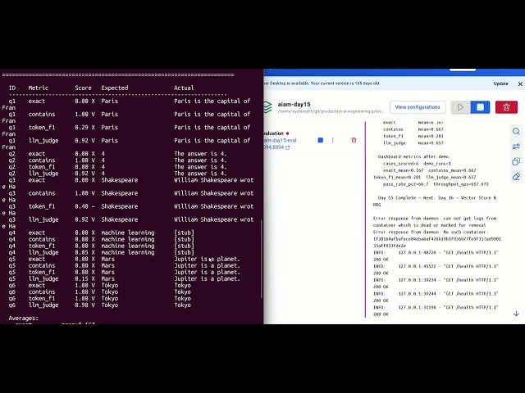This screenshot has height=393, width=525.
Task: Open the aiam-day15-eval container link
Action: pos(280,140)
